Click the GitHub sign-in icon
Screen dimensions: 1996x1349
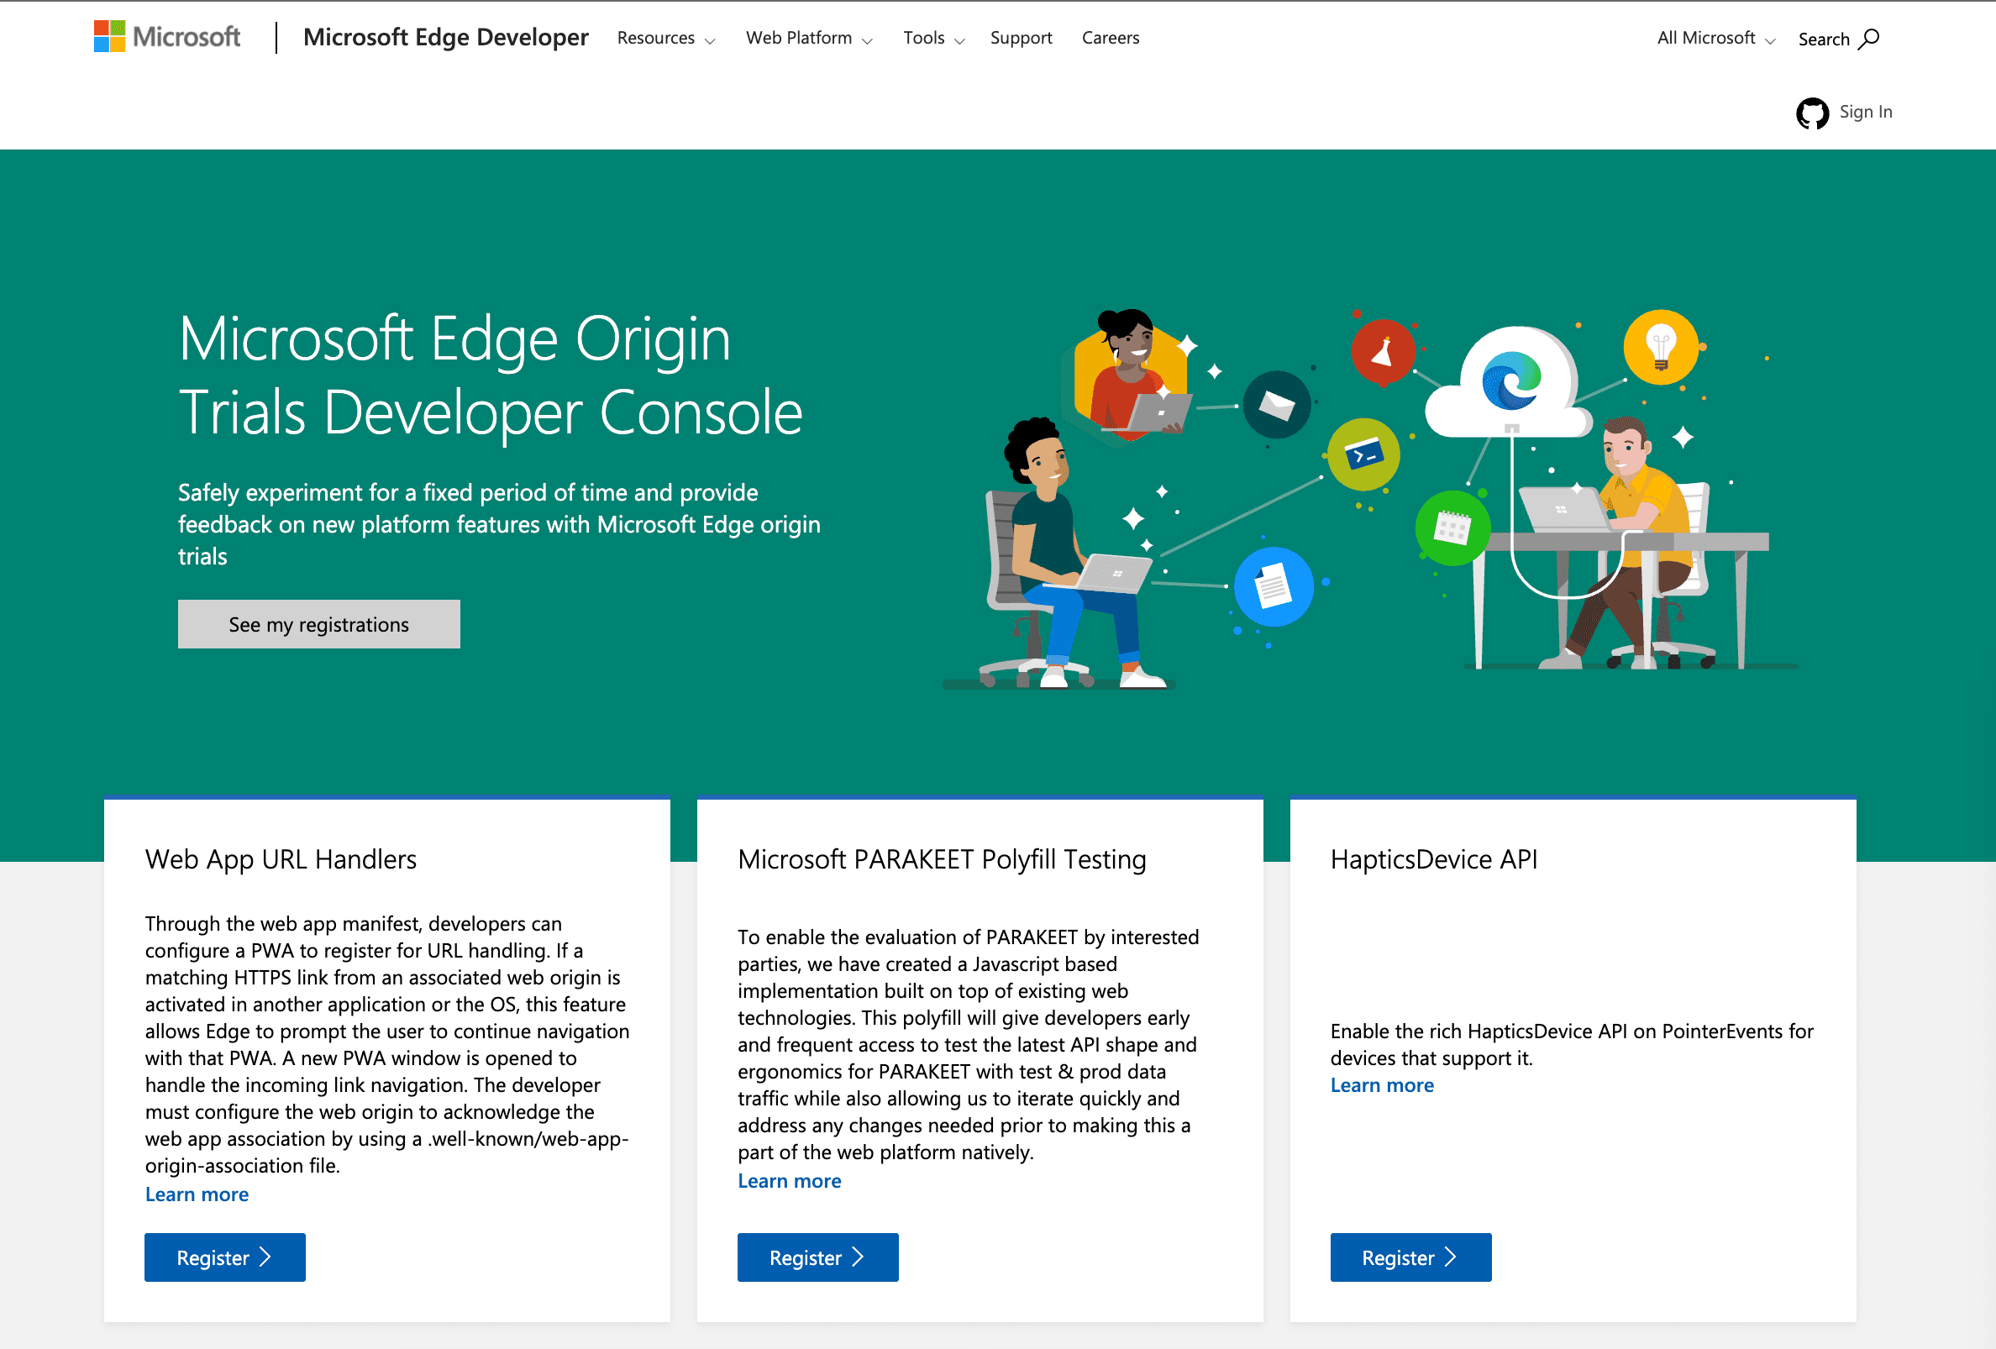1812,112
